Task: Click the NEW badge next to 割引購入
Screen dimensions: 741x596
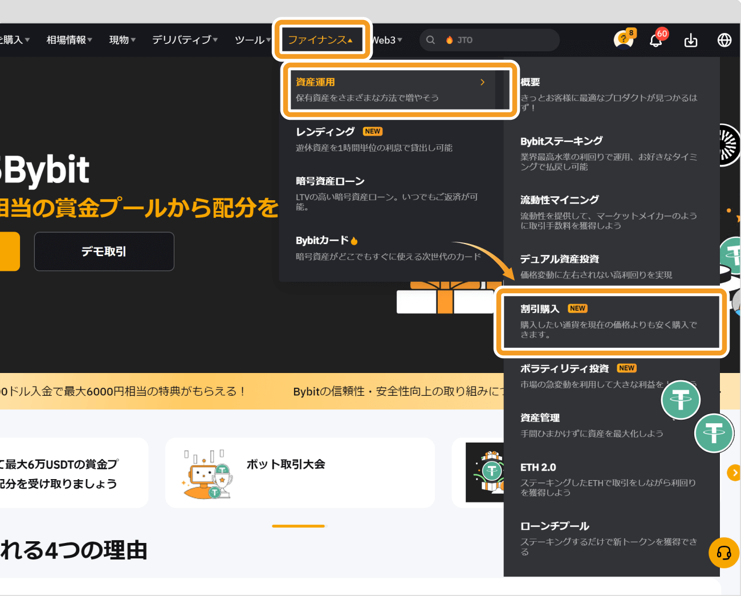Action: pyautogui.click(x=577, y=309)
